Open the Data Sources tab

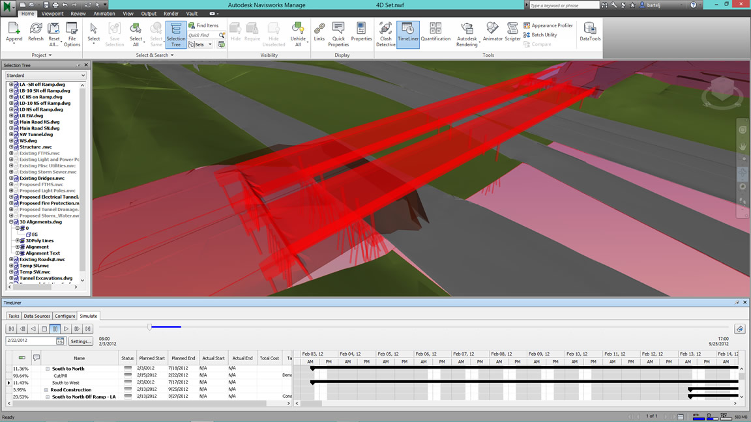pyautogui.click(x=37, y=316)
